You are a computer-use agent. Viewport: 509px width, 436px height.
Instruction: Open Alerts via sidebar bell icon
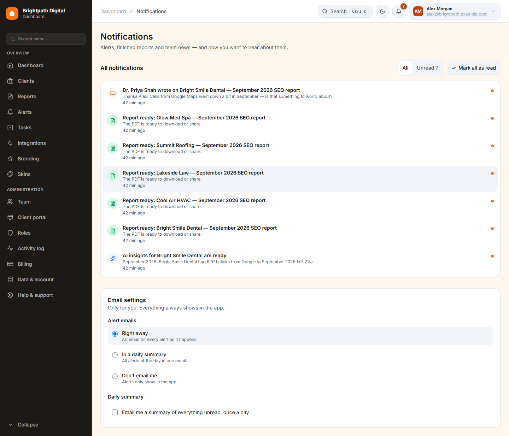tap(10, 112)
